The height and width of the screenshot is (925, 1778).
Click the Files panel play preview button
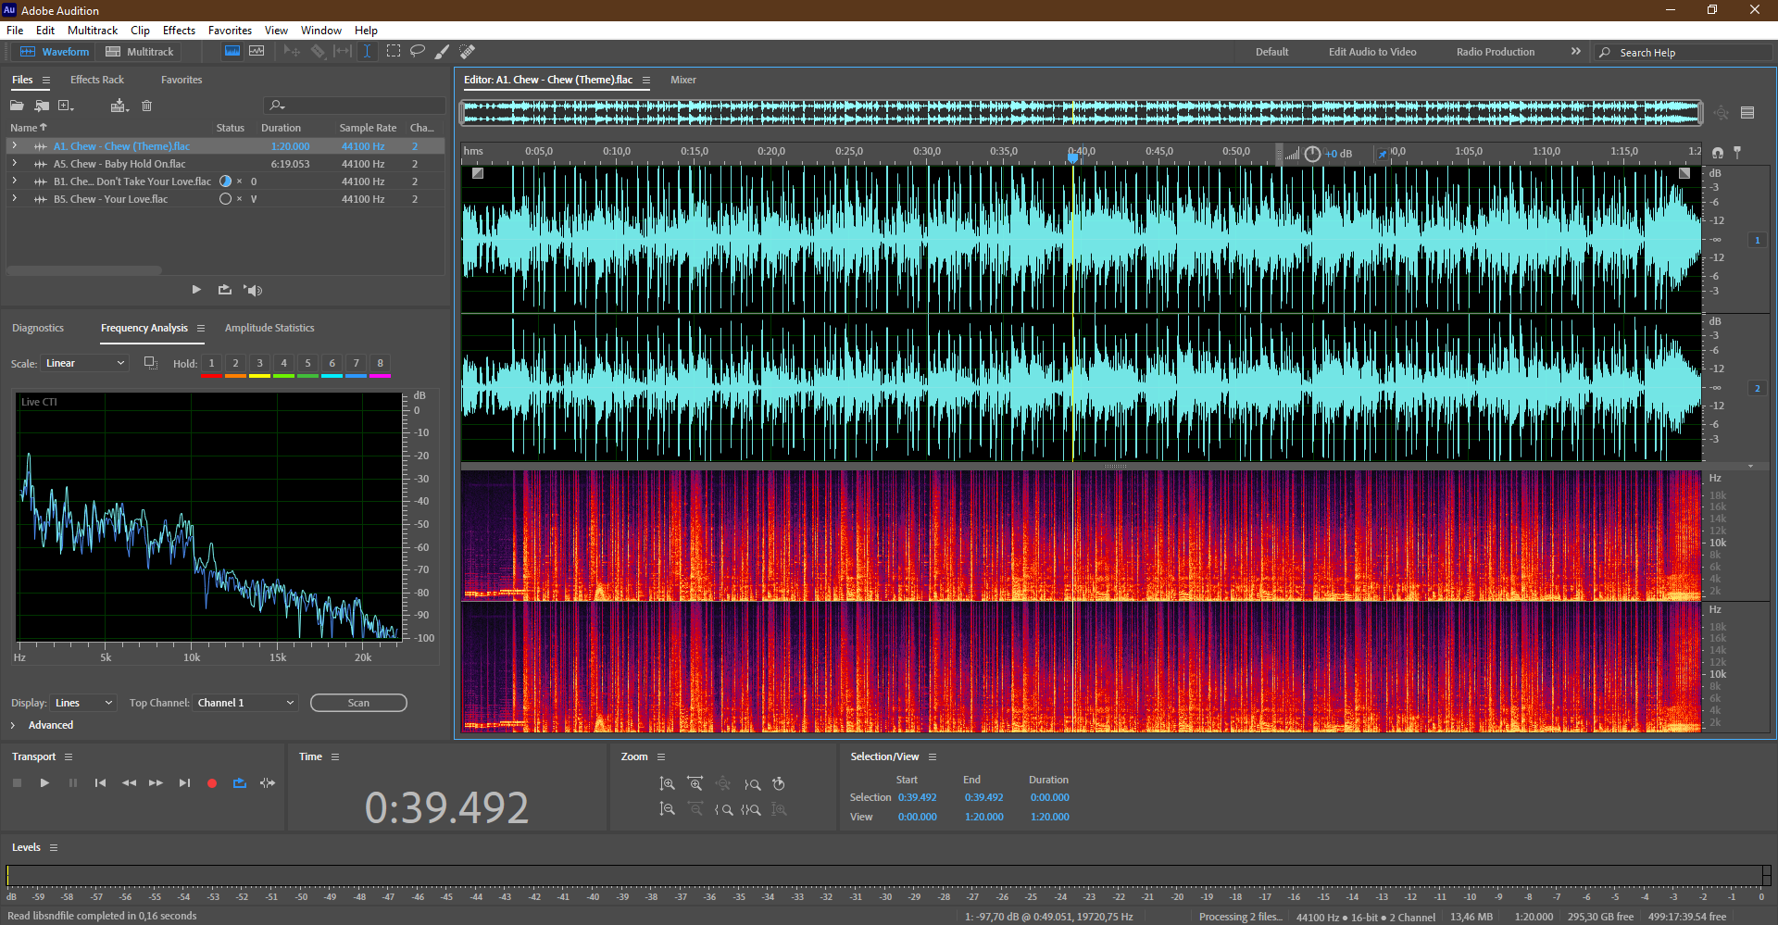point(196,290)
